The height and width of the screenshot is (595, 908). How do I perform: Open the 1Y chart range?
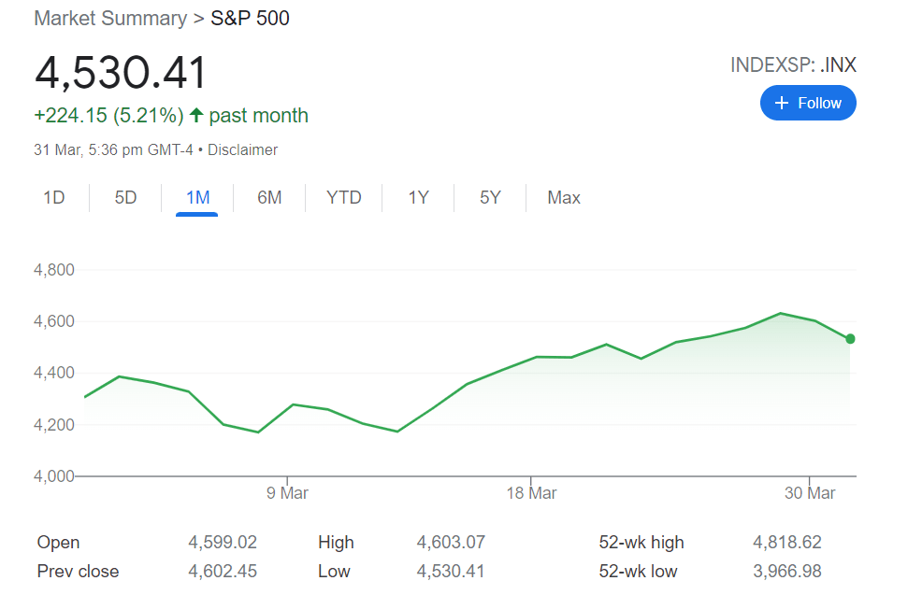pyautogui.click(x=418, y=198)
